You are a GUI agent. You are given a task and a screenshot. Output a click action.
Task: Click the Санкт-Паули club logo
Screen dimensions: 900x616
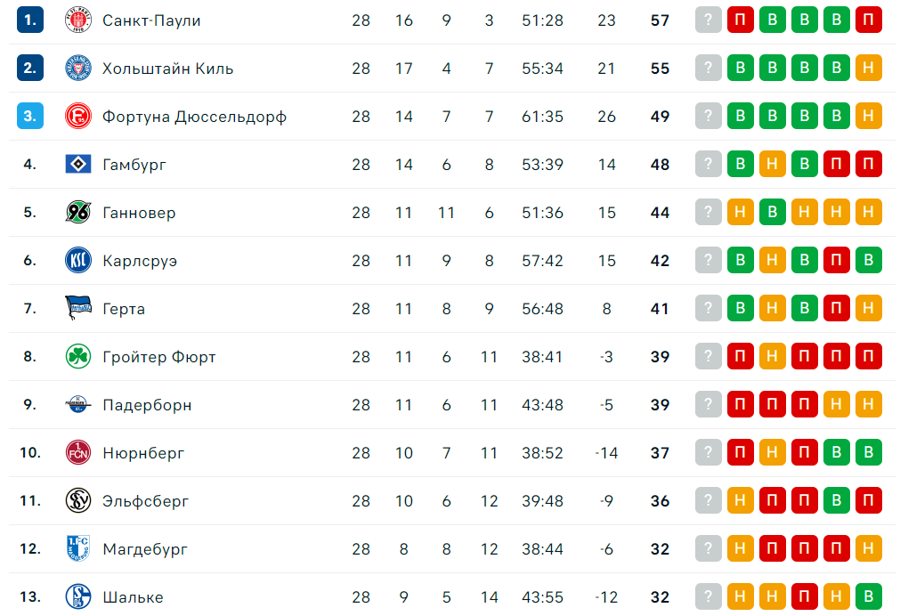[x=78, y=20]
